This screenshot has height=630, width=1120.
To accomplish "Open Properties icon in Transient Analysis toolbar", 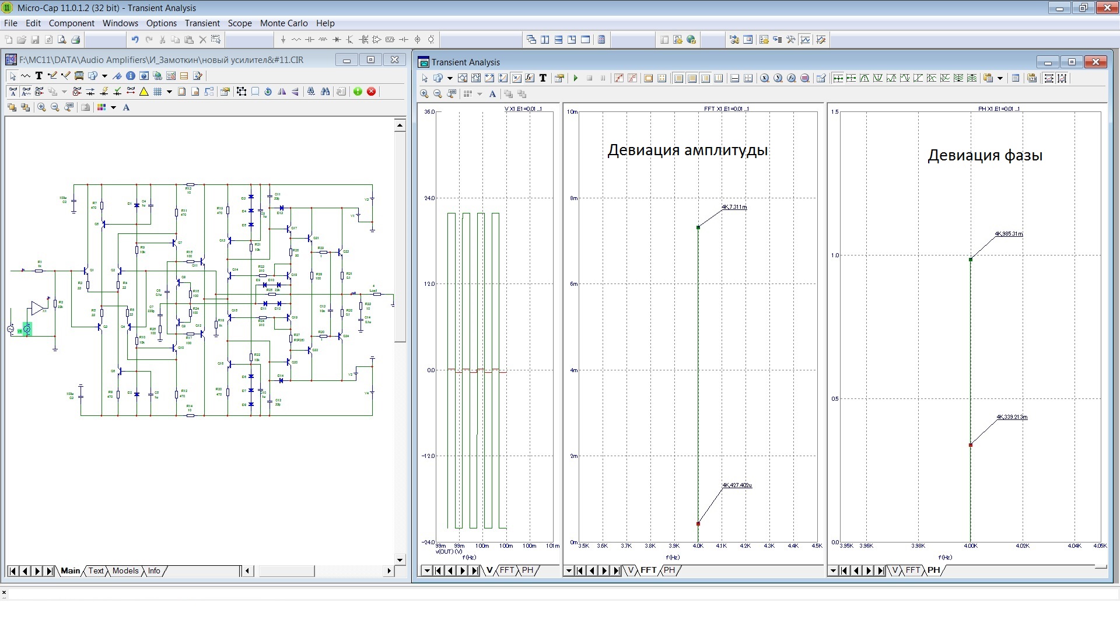I will [559, 78].
